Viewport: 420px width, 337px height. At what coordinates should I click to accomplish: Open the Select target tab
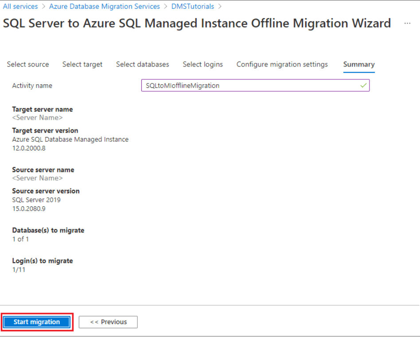click(x=82, y=64)
